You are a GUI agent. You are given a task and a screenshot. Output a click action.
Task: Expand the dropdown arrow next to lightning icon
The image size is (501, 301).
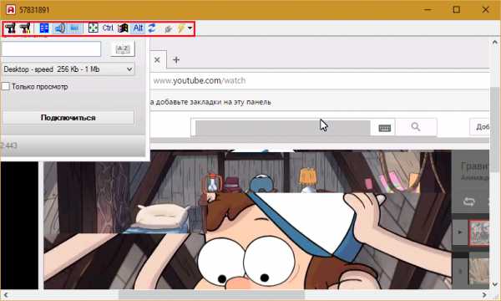190,28
